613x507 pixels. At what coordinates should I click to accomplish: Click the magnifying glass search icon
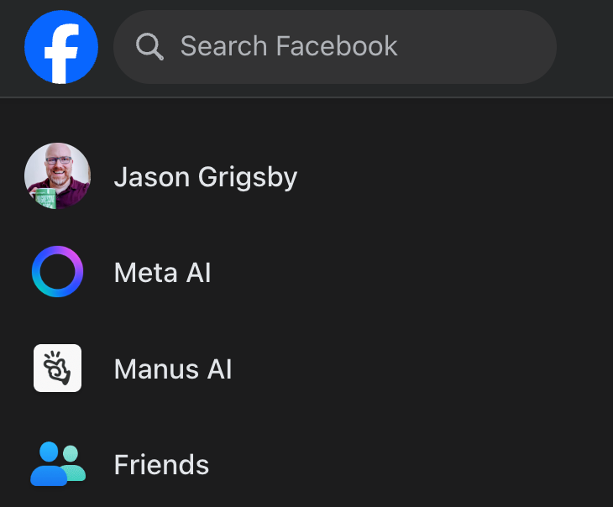click(149, 47)
